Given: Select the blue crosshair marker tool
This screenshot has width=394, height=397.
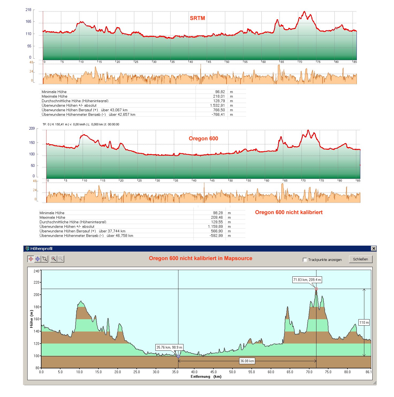Looking at the screenshot, I should (38, 259).
